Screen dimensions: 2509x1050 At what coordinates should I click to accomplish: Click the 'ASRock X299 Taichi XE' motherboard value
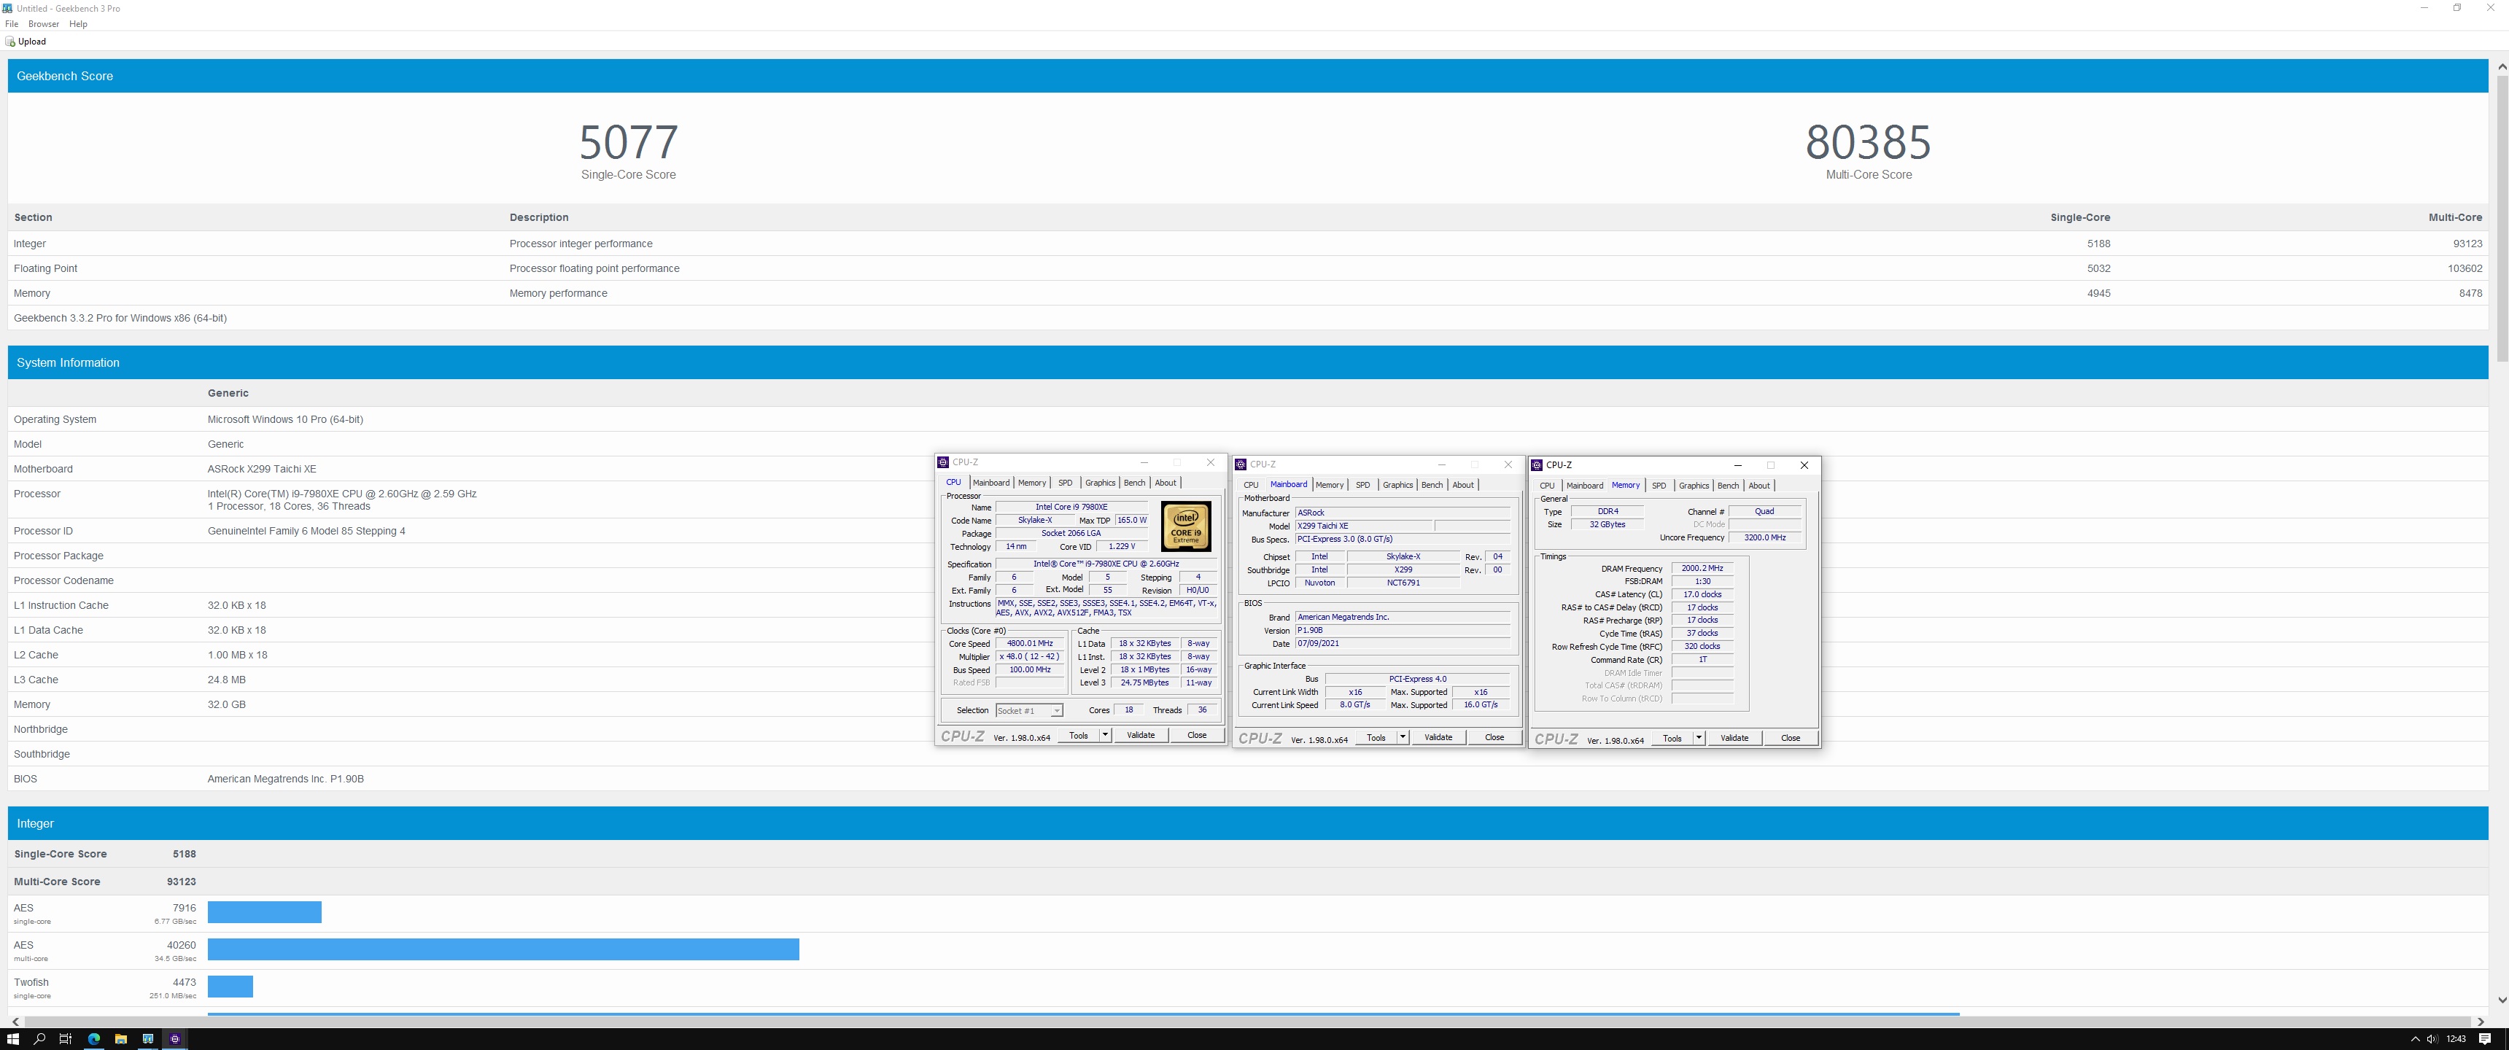point(262,470)
